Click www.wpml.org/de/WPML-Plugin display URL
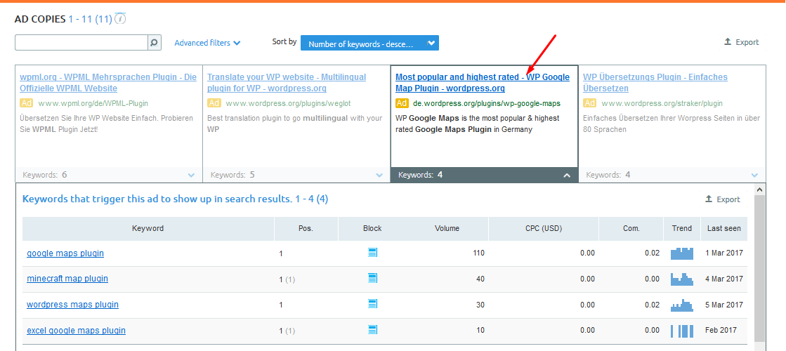 pos(93,104)
